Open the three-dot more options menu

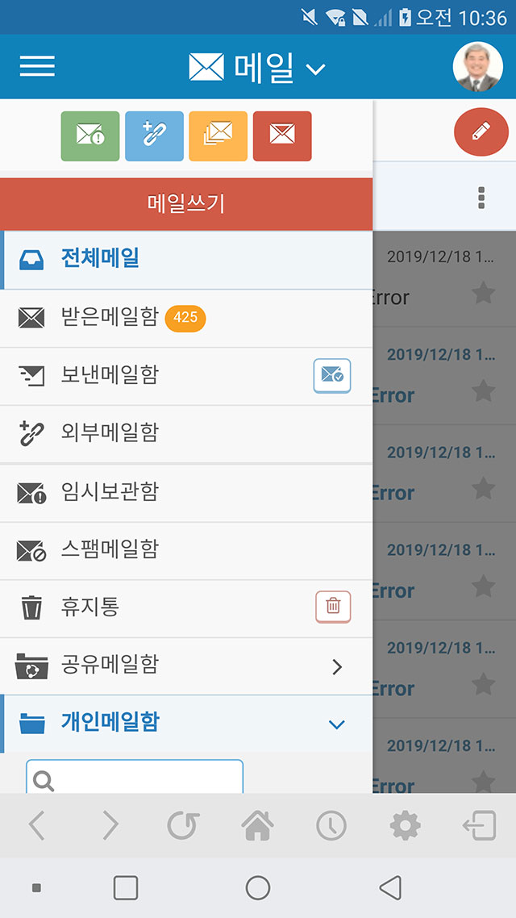point(481,198)
